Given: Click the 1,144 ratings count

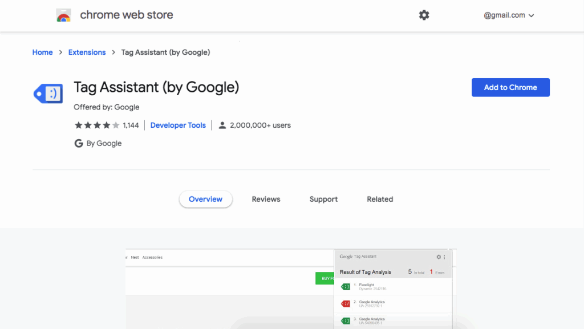Looking at the screenshot, I should 131,125.
